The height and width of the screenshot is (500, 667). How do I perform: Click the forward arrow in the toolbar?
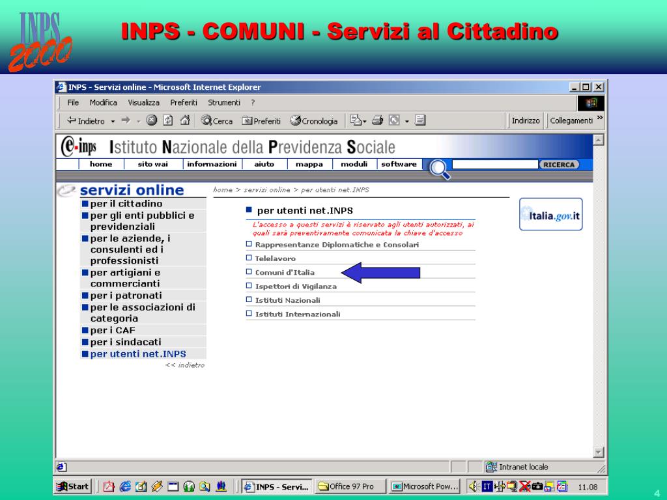(126, 120)
